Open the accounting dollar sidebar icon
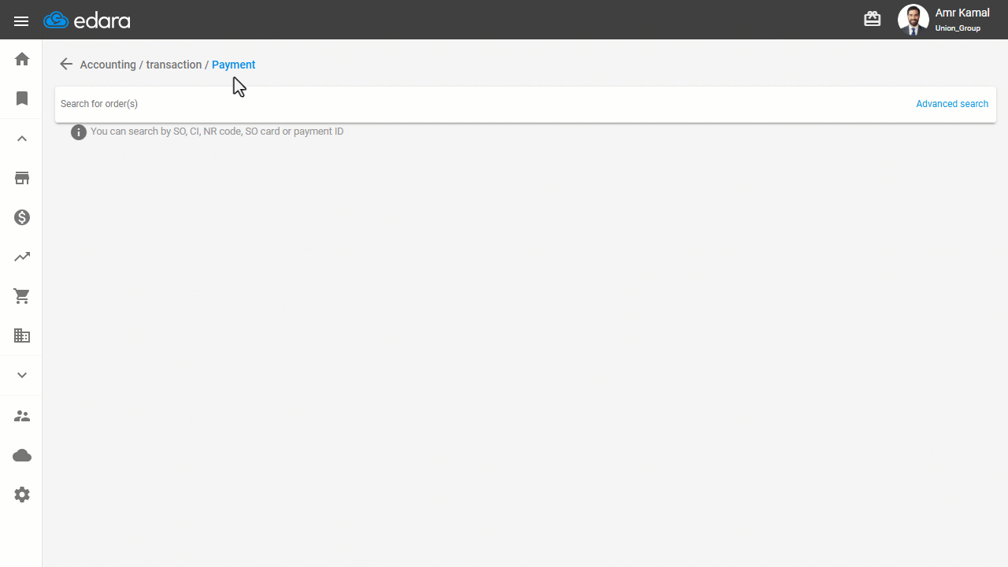This screenshot has width=1008, height=567. (x=22, y=217)
